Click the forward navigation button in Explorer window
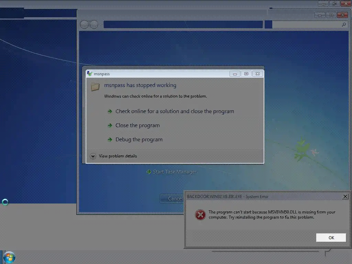This screenshot has width=352, height=264. 94,24
